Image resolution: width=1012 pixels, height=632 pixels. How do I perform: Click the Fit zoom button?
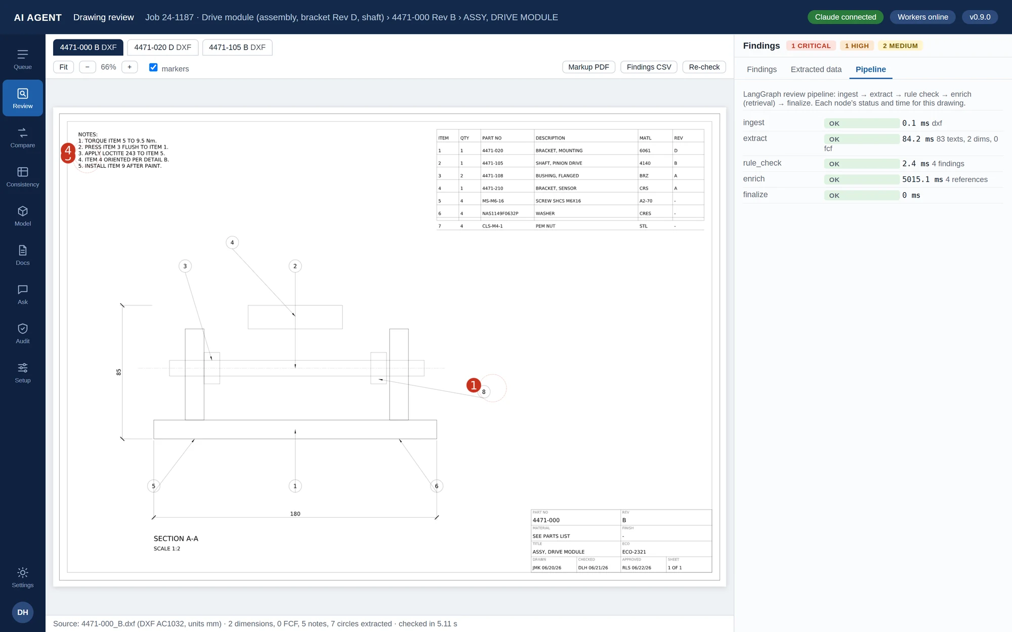[x=63, y=67]
